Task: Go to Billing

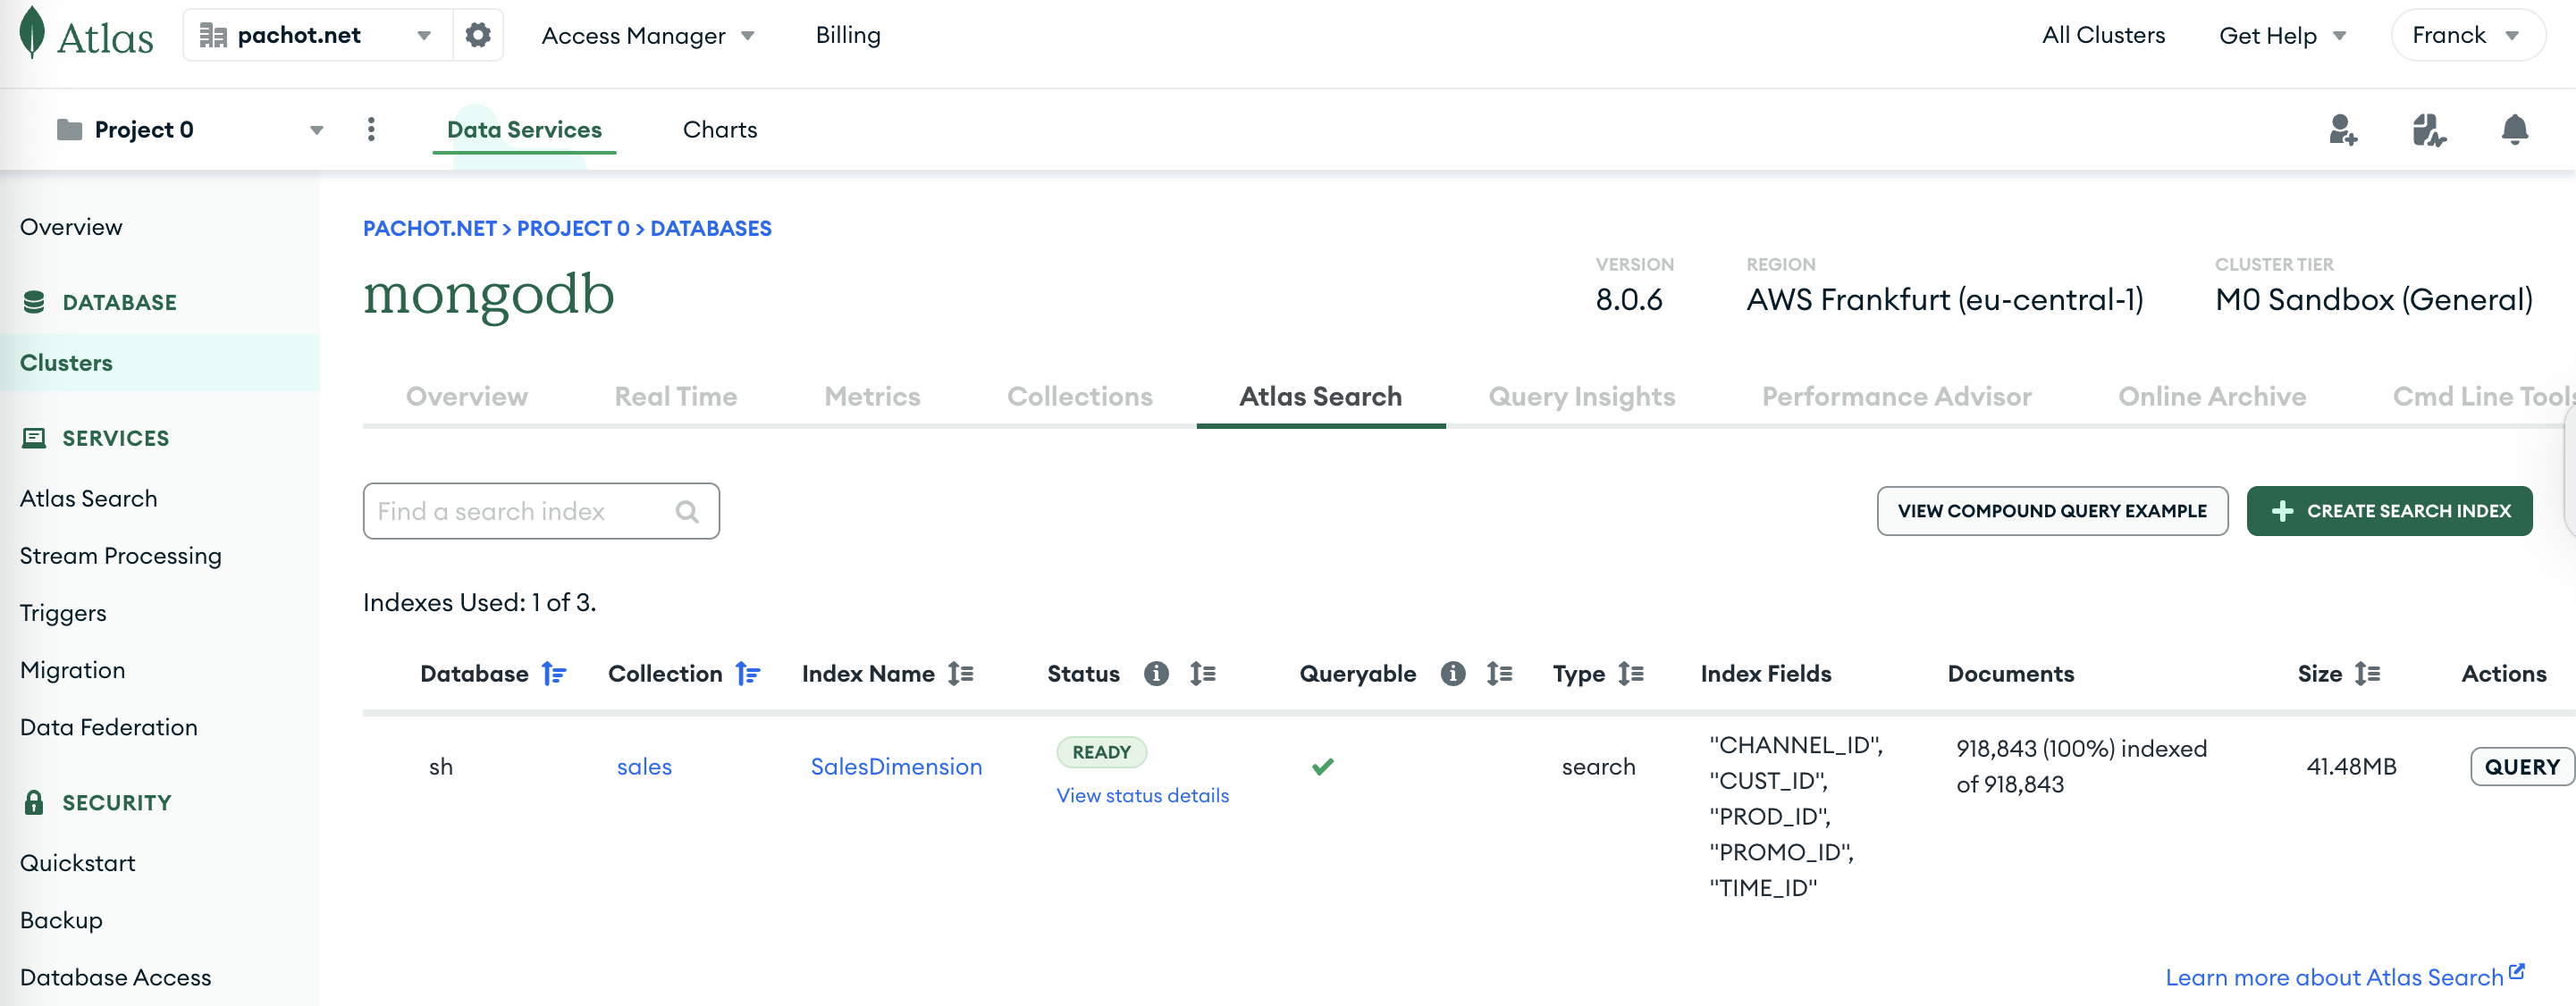Action: point(848,35)
